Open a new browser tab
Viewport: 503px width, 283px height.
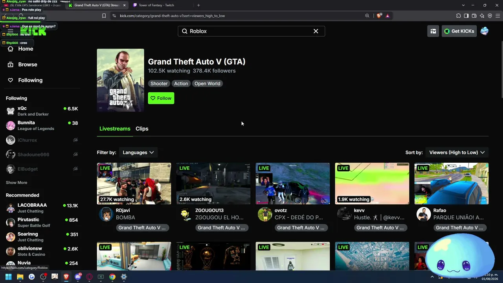click(198, 5)
